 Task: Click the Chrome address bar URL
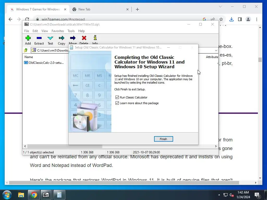[x=63, y=19]
